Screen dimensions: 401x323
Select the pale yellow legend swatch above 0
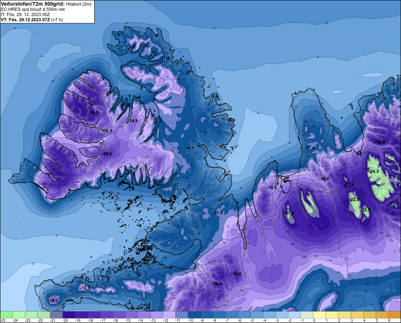point(320,315)
